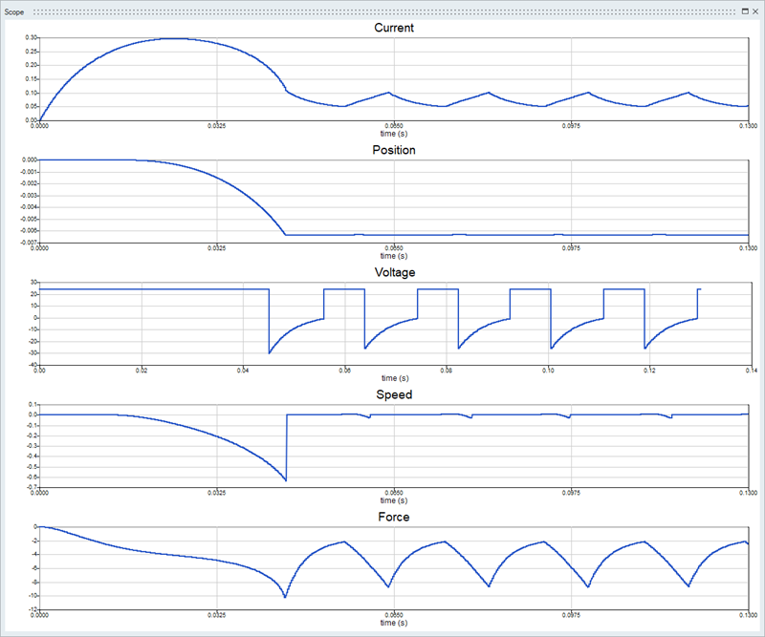Select the Current plot title
765x637 pixels.
[x=393, y=28]
